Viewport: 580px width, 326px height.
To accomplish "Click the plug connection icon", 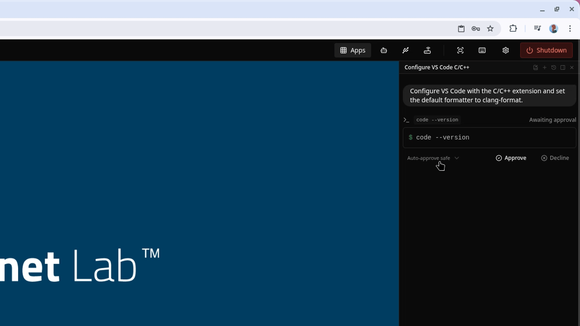I will [405, 50].
